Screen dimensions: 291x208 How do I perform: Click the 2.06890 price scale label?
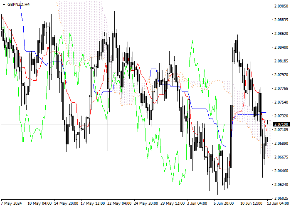[281, 144]
